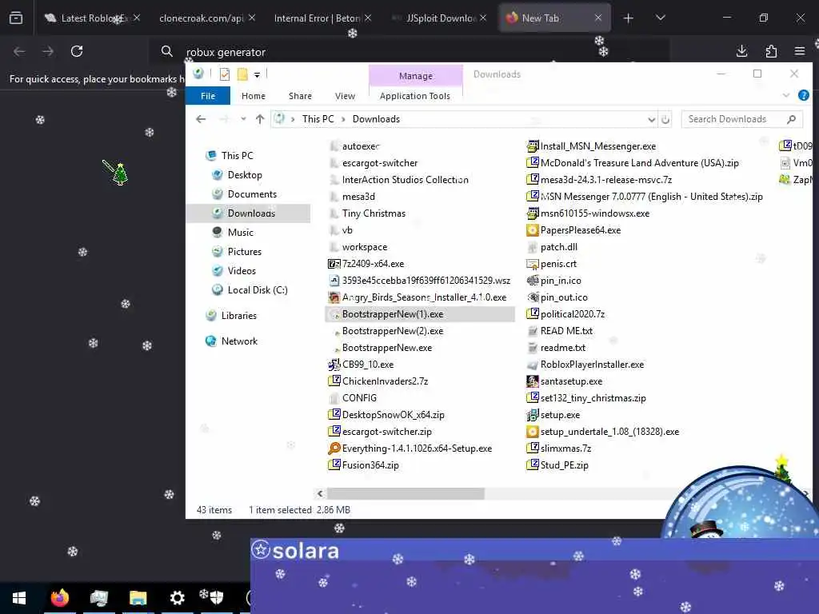The height and width of the screenshot is (614, 819).
Task: Go up one folder level arrow
Action: 260,119
